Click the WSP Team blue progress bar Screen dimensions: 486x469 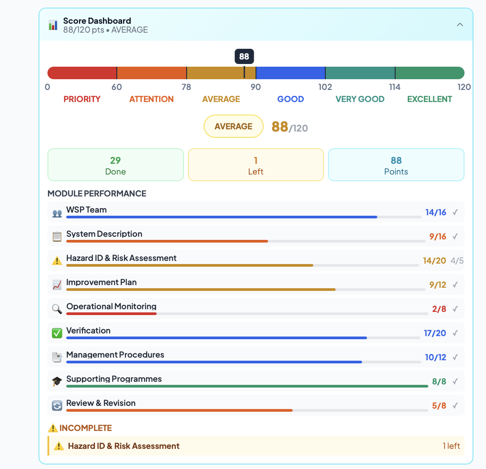[222, 217]
